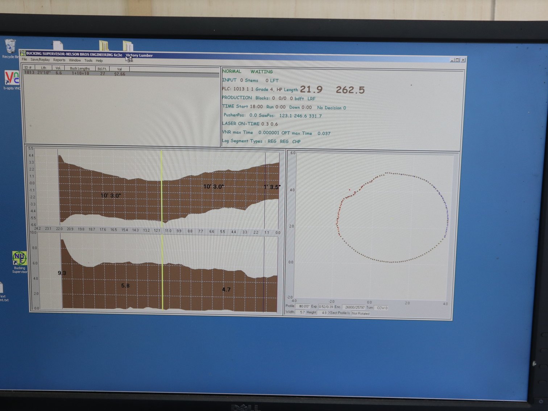Open the Reports menu

(x=59, y=60)
